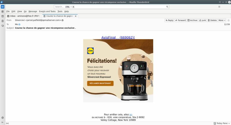Click the unsubscribe 'ici' link
The height and width of the screenshot is (125, 231).
pyautogui.click(x=131, y=115)
